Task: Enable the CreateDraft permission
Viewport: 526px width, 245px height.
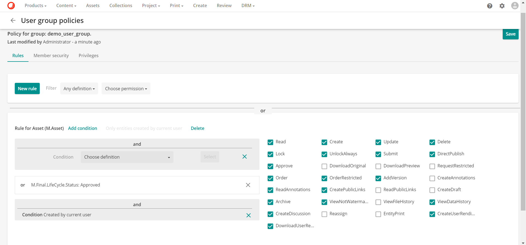Action: tap(432, 190)
